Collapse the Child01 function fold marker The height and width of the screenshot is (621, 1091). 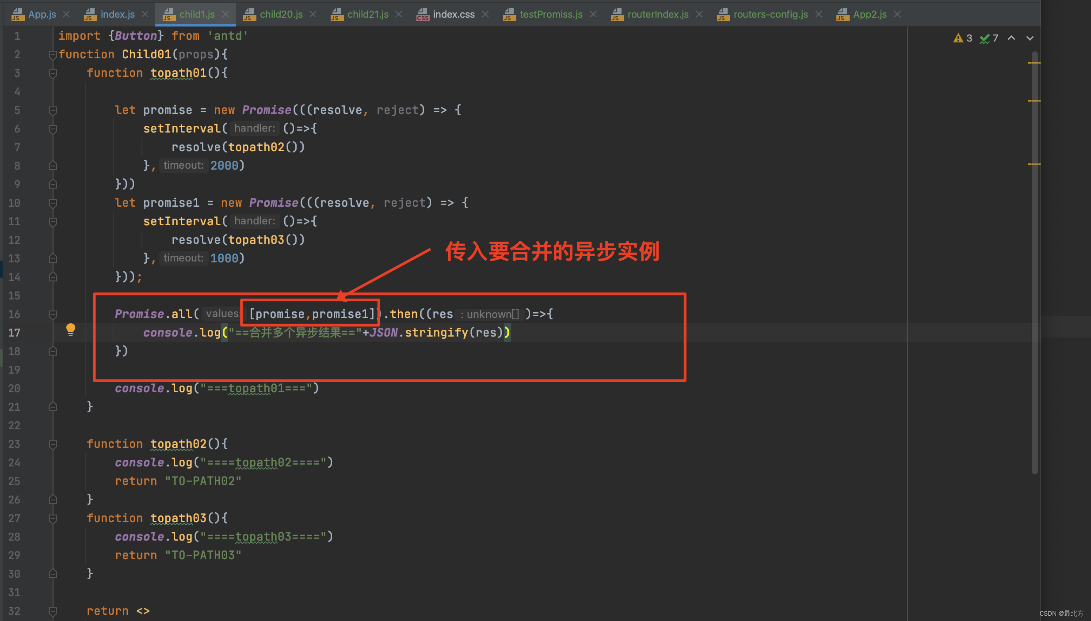coord(53,55)
